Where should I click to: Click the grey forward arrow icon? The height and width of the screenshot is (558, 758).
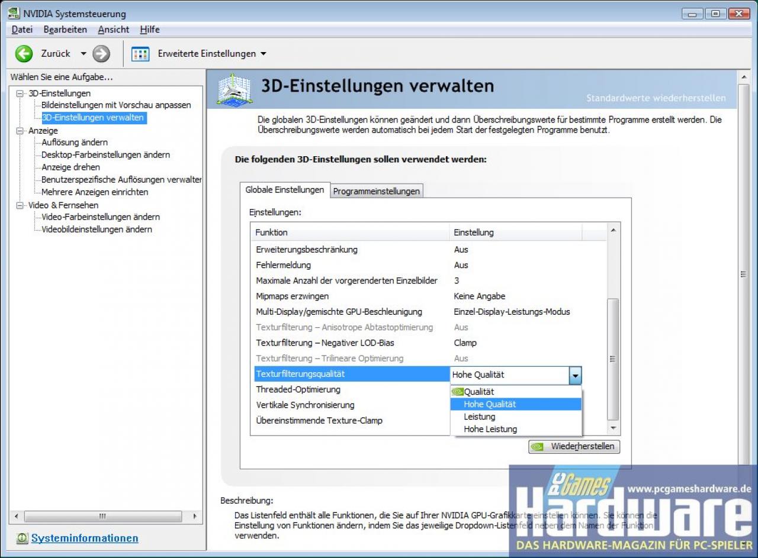(101, 54)
